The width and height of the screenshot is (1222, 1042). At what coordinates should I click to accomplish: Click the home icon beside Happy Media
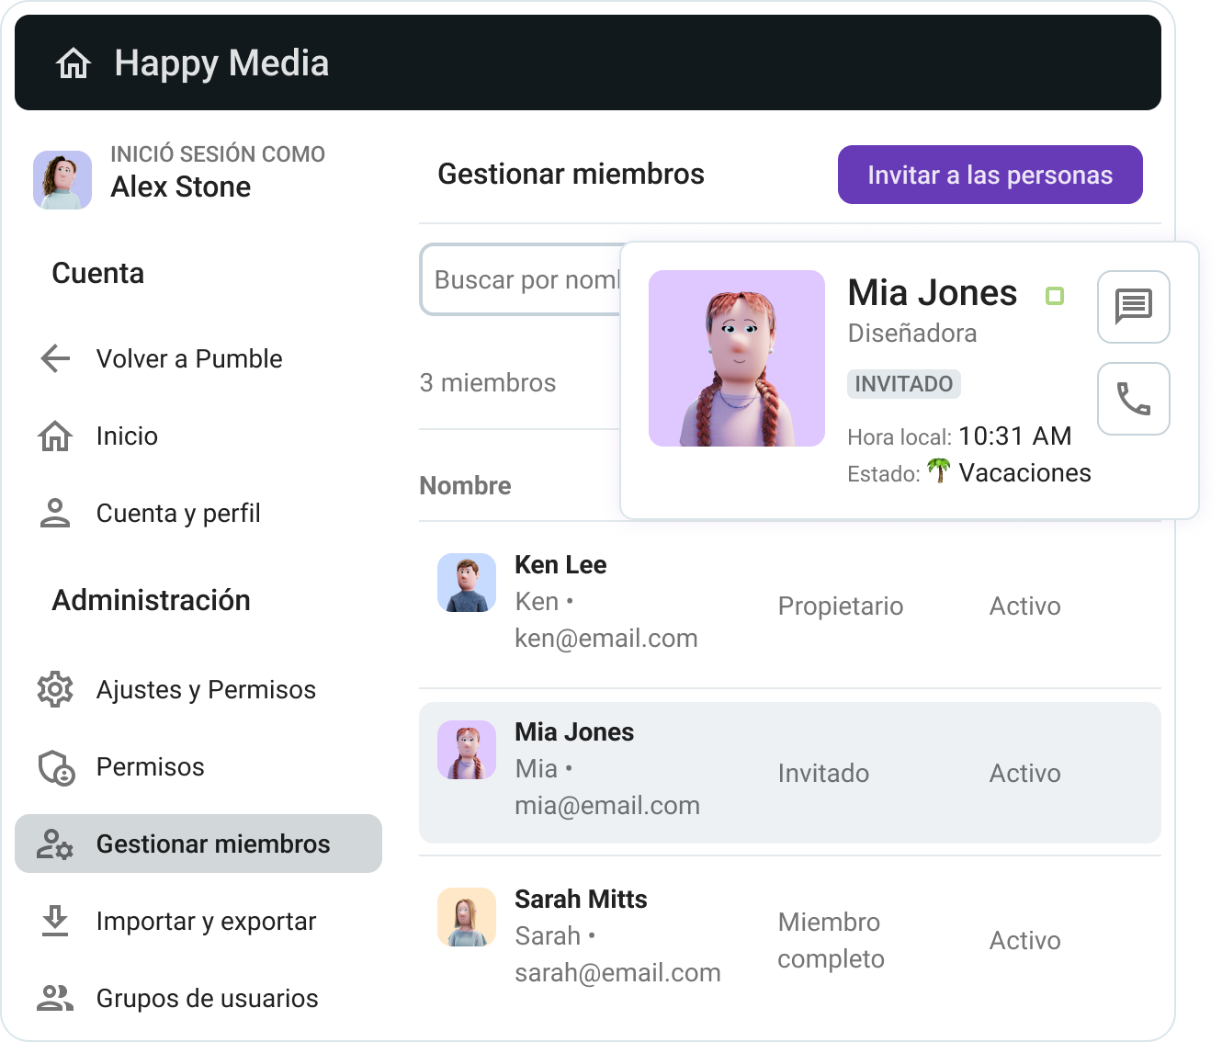coord(74,62)
